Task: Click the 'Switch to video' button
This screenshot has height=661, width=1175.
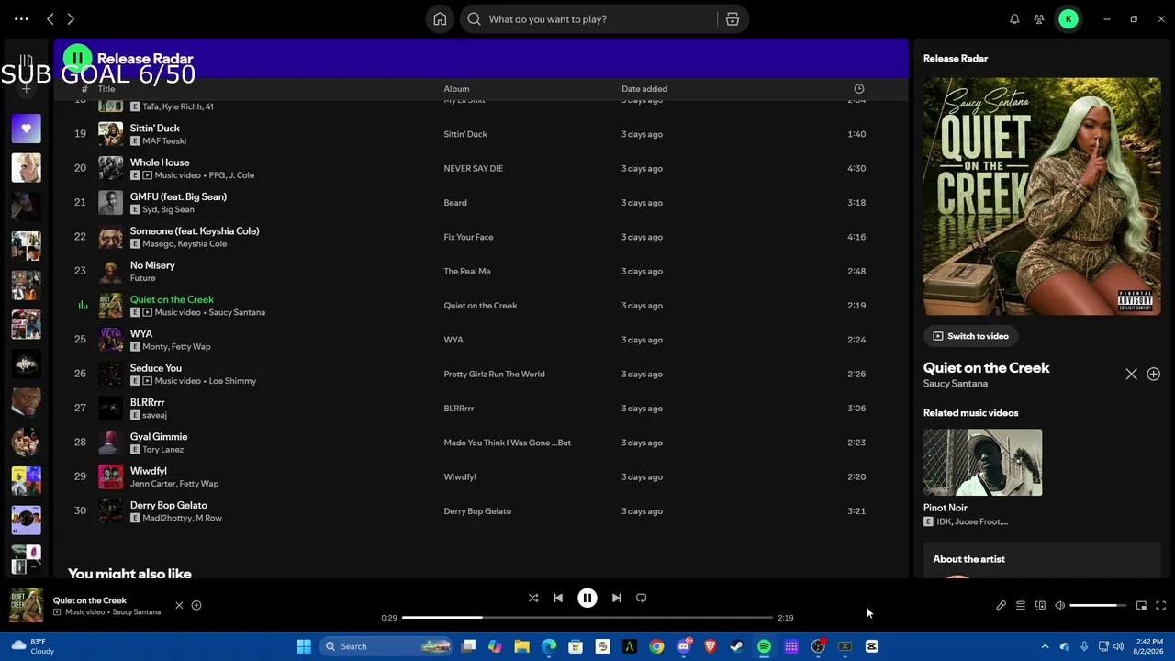Action: (x=970, y=336)
